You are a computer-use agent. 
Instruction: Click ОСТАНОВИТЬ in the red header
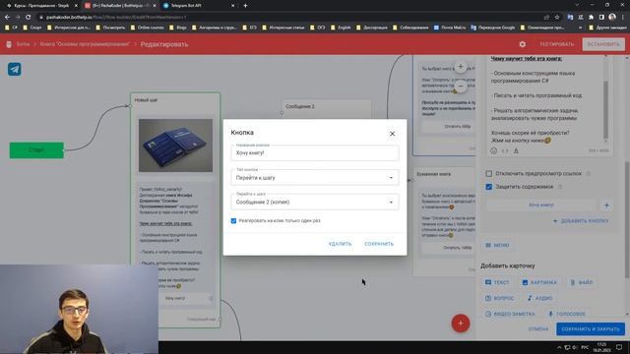(x=603, y=44)
